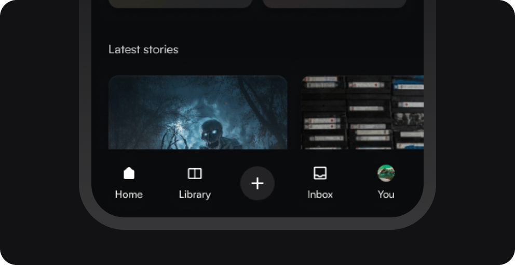Tap the profile avatar above You

point(386,173)
